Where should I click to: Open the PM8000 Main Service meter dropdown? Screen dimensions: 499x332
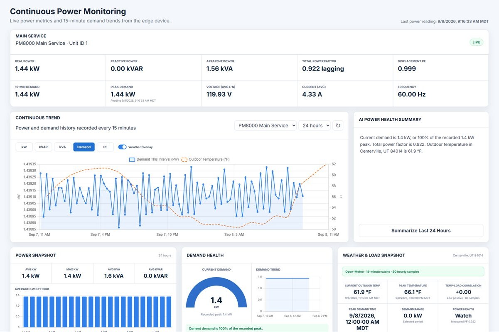click(x=265, y=125)
